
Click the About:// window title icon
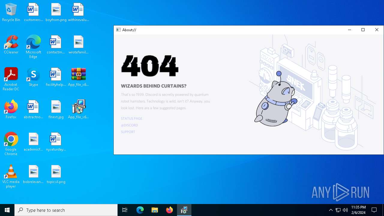coord(118,30)
